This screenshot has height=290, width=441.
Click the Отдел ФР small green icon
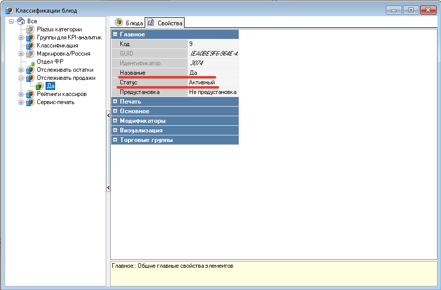pyautogui.click(x=32, y=63)
